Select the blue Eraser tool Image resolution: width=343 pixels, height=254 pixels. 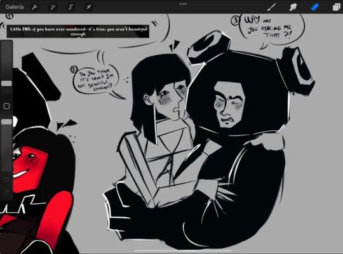315,7
